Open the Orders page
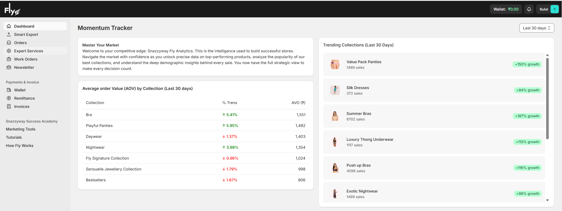The width and height of the screenshot is (562, 211). (35, 43)
